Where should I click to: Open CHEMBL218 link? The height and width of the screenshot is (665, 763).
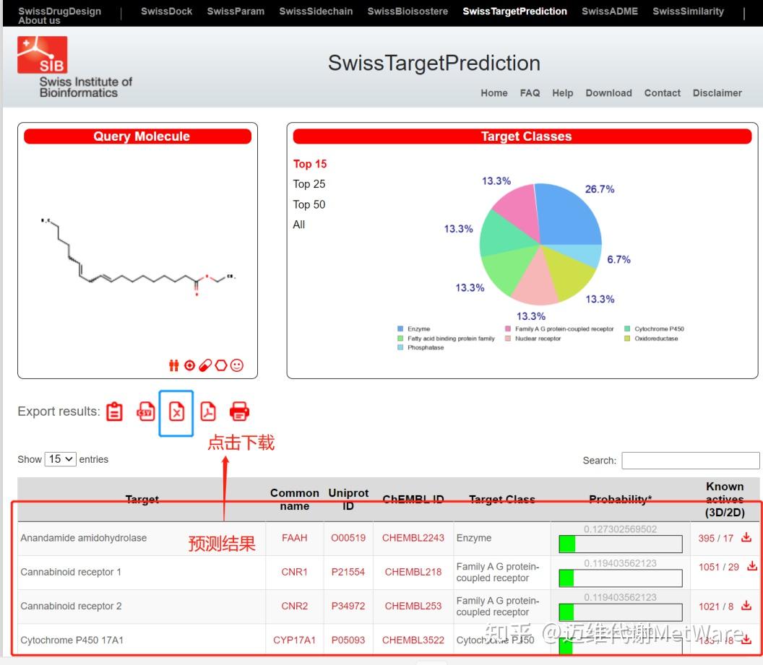pos(413,572)
